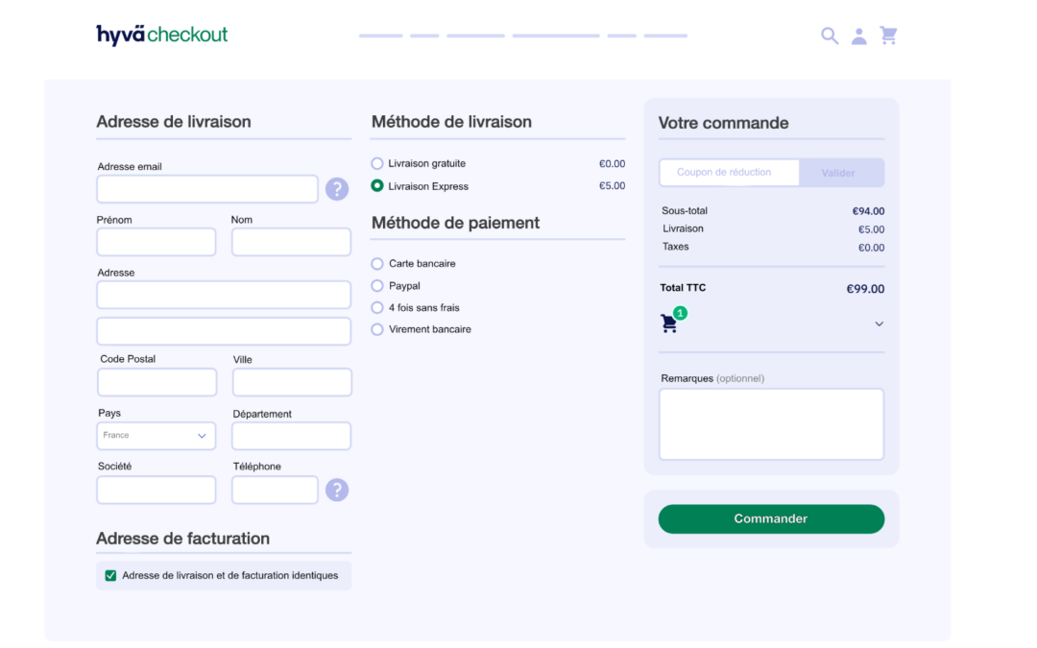Viewport: 1037px width, 648px height.
Task: Click the Coupon de réduction field
Action: (x=729, y=173)
